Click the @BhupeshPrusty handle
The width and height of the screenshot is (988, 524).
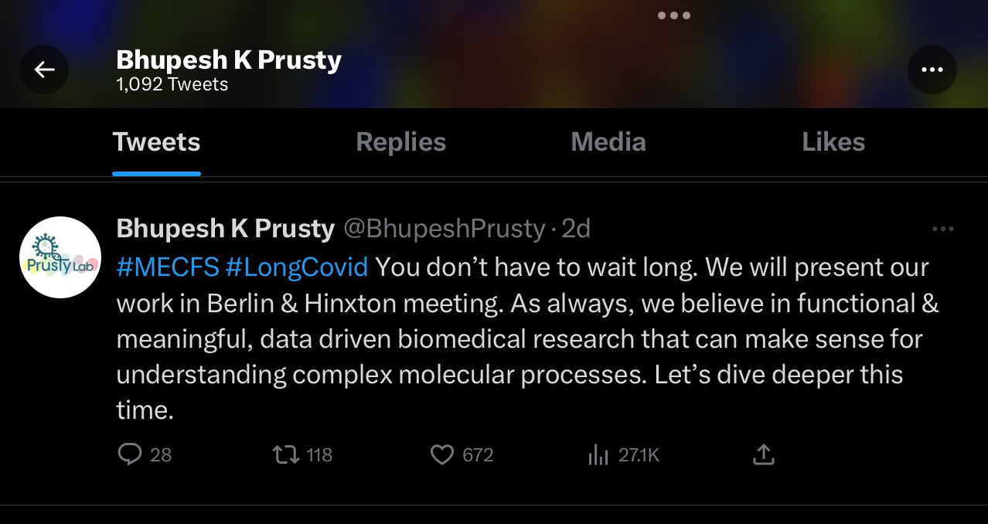[x=444, y=229]
